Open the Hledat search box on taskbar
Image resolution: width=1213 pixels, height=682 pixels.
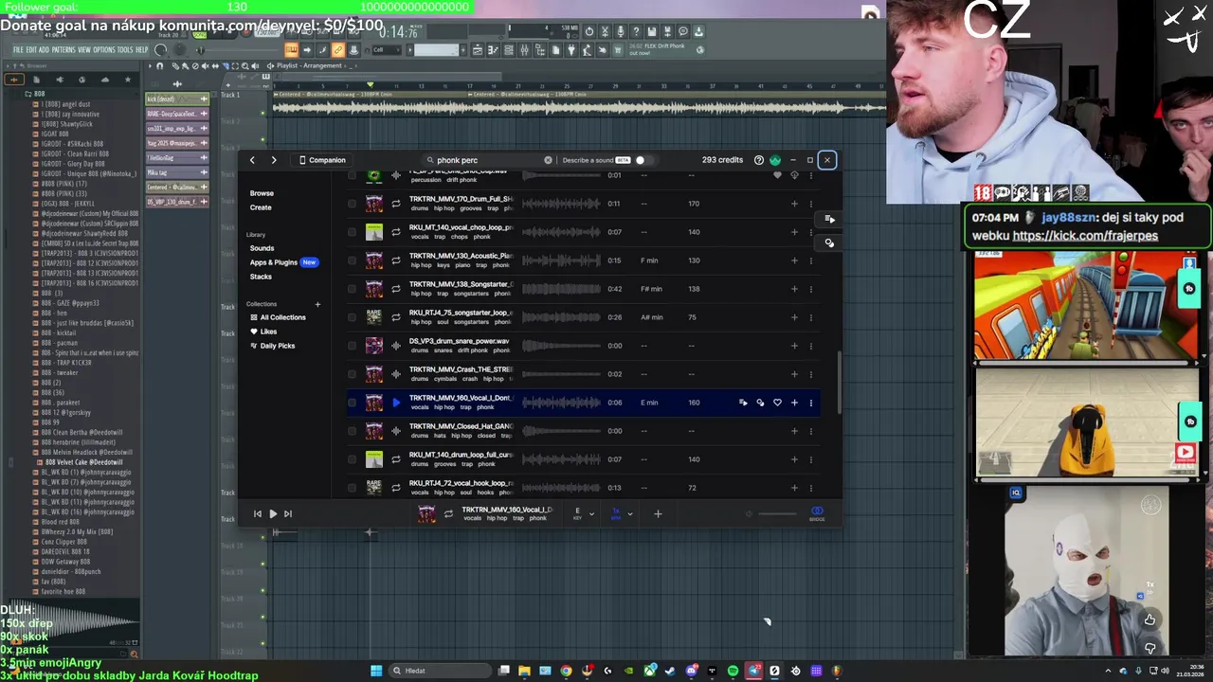tap(441, 671)
